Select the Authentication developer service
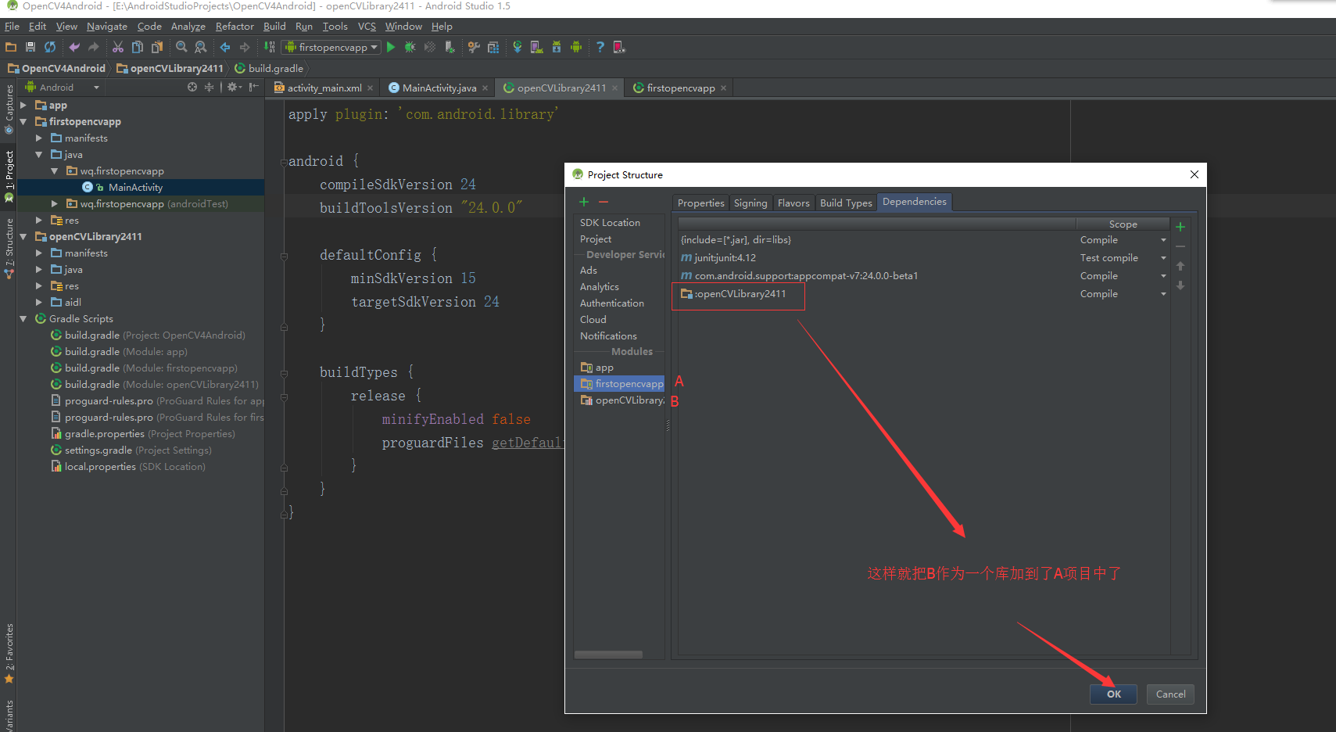 612,303
